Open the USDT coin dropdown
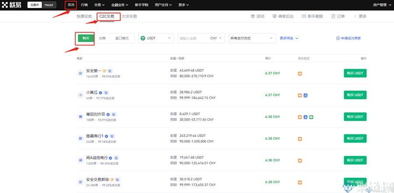This screenshot has height=193, width=394. pyautogui.click(x=156, y=38)
